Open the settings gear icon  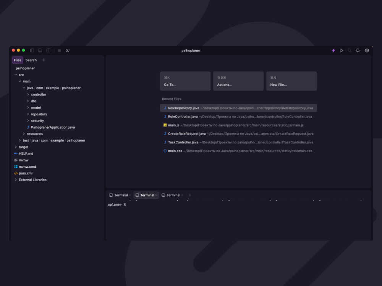tap(367, 50)
